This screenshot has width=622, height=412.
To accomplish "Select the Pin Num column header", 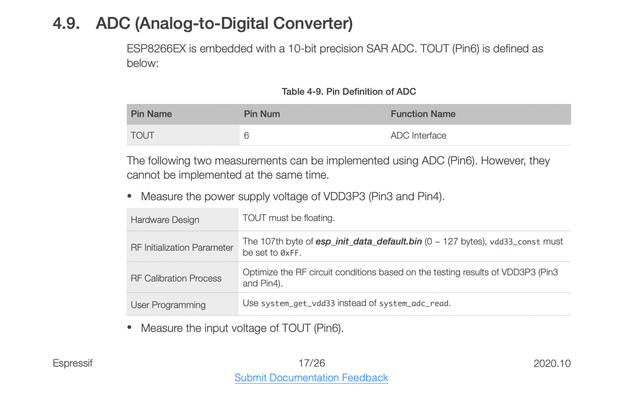I will (x=262, y=114).
